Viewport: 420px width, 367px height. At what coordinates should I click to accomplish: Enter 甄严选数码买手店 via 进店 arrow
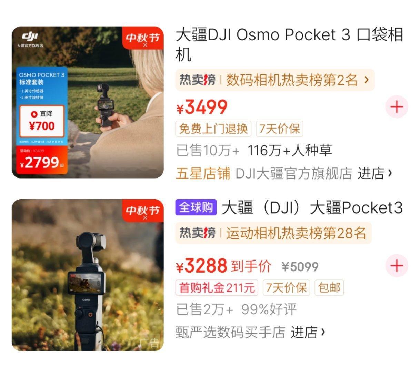[x=308, y=332]
